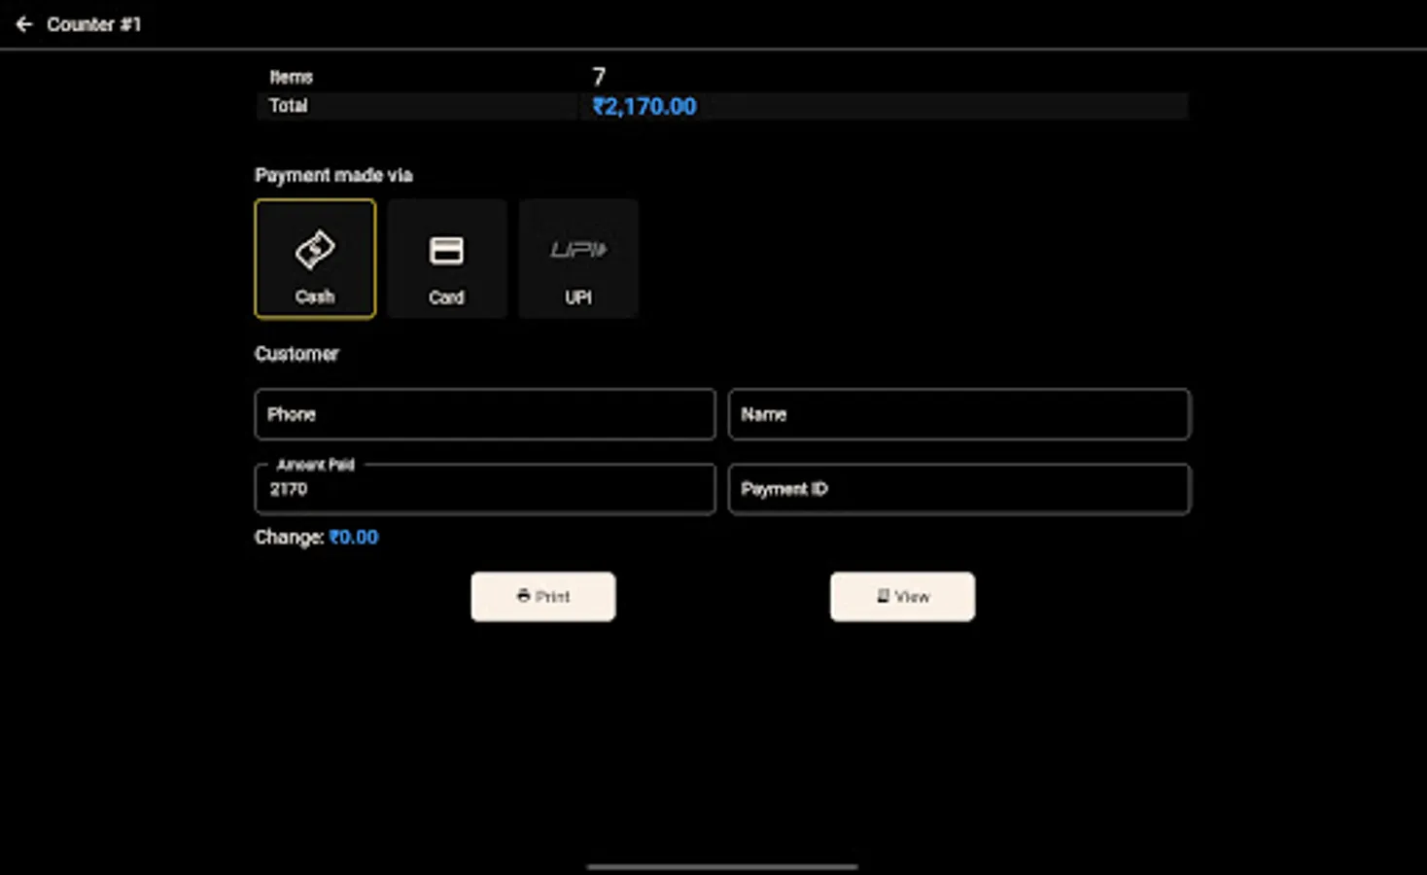The image size is (1427, 875).
Task: Select the Cash banknote icon
Action: tap(315, 249)
